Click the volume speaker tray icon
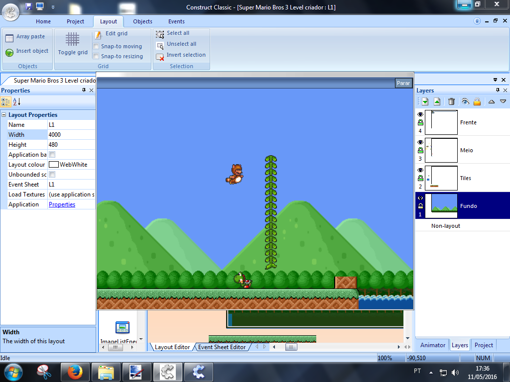 455,373
